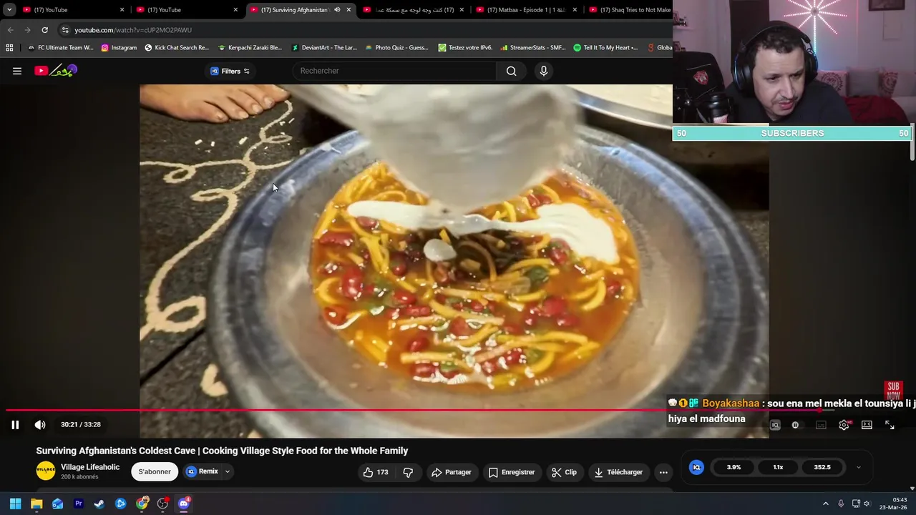Open Photo Quiz bookmark

[397, 48]
